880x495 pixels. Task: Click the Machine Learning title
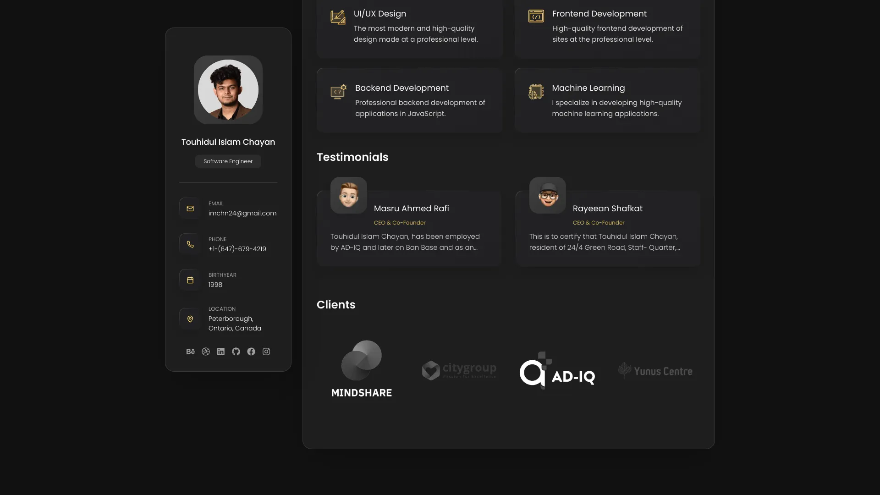pyautogui.click(x=588, y=88)
